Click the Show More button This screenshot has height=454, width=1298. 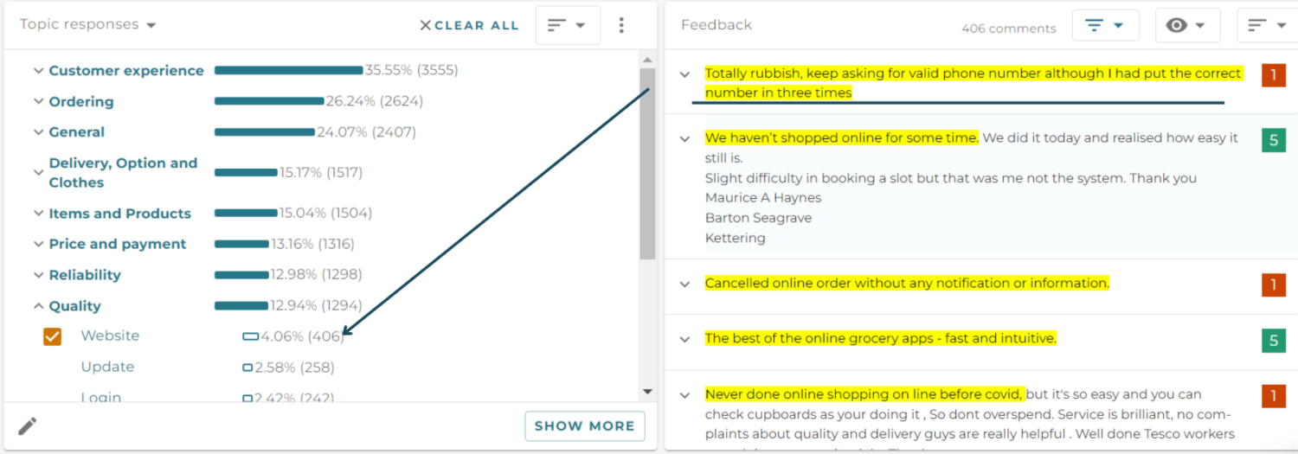coord(585,425)
